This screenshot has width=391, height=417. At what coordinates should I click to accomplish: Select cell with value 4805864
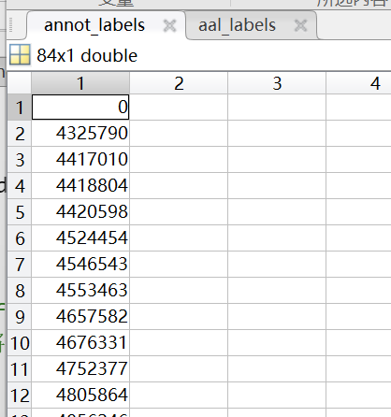(80, 395)
